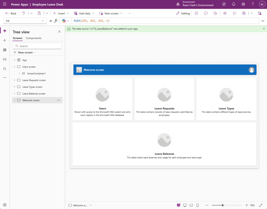Open the help question mark icon

click(253, 4)
